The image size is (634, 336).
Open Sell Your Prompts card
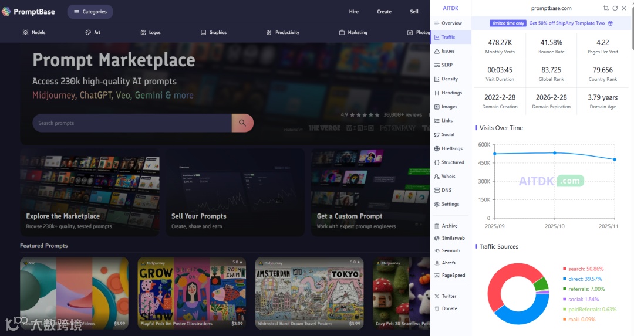click(235, 192)
